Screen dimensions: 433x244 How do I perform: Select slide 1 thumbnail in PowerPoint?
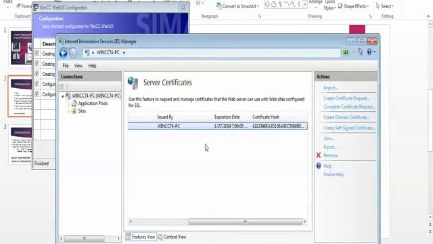[21, 47]
